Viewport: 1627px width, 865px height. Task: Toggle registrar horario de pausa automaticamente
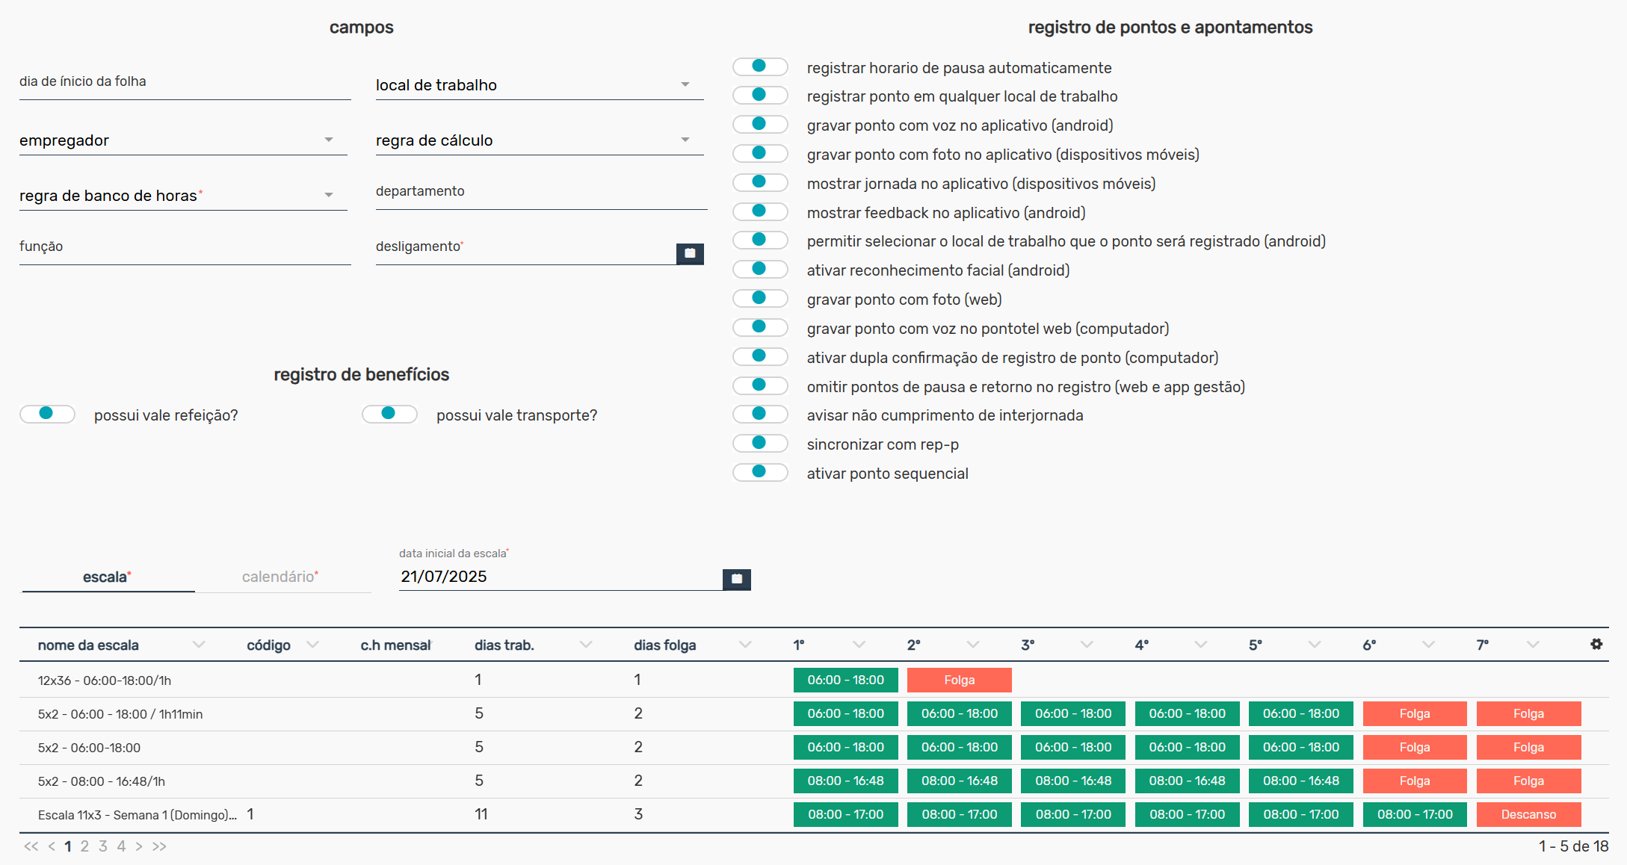pyautogui.click(x=760, y=66)
